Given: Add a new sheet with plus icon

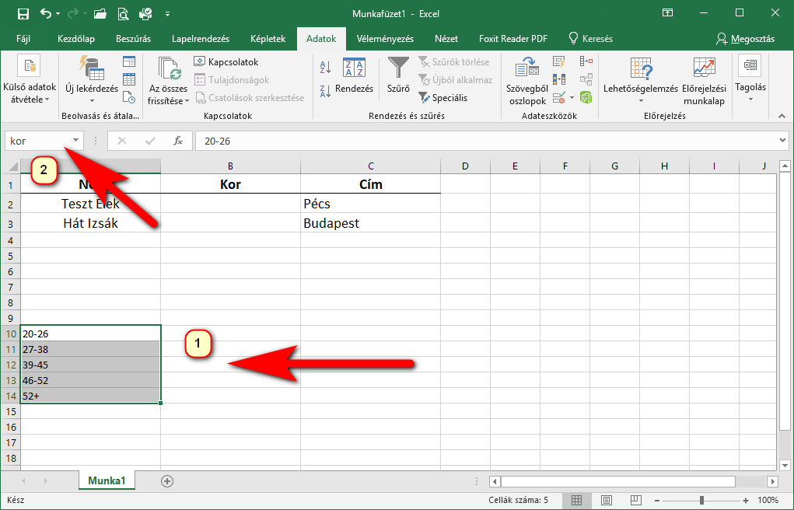Looking at the screenshot, I should [x=166, y=481].
